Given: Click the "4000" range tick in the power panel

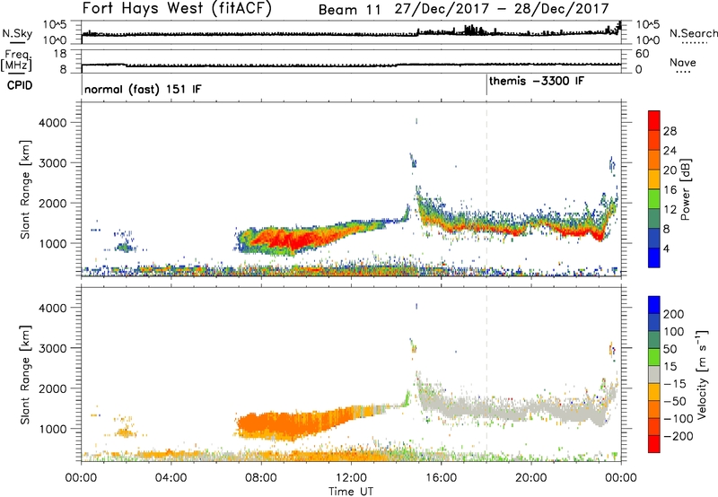Looking at the screenshot, I should point(52,123).
